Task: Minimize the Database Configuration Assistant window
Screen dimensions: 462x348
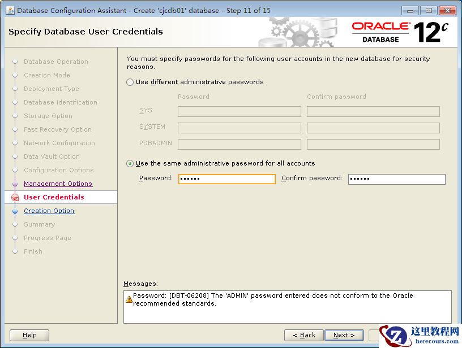Action: [x=410, y=11]
